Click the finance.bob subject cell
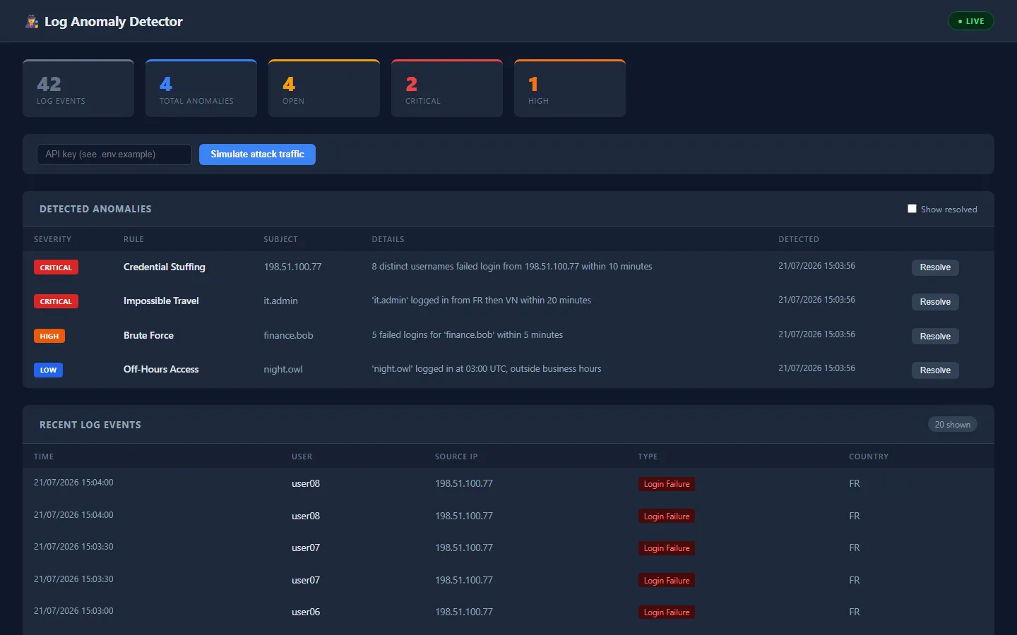The width and height of the screenshot is (1017, 635). pos(288,335)
